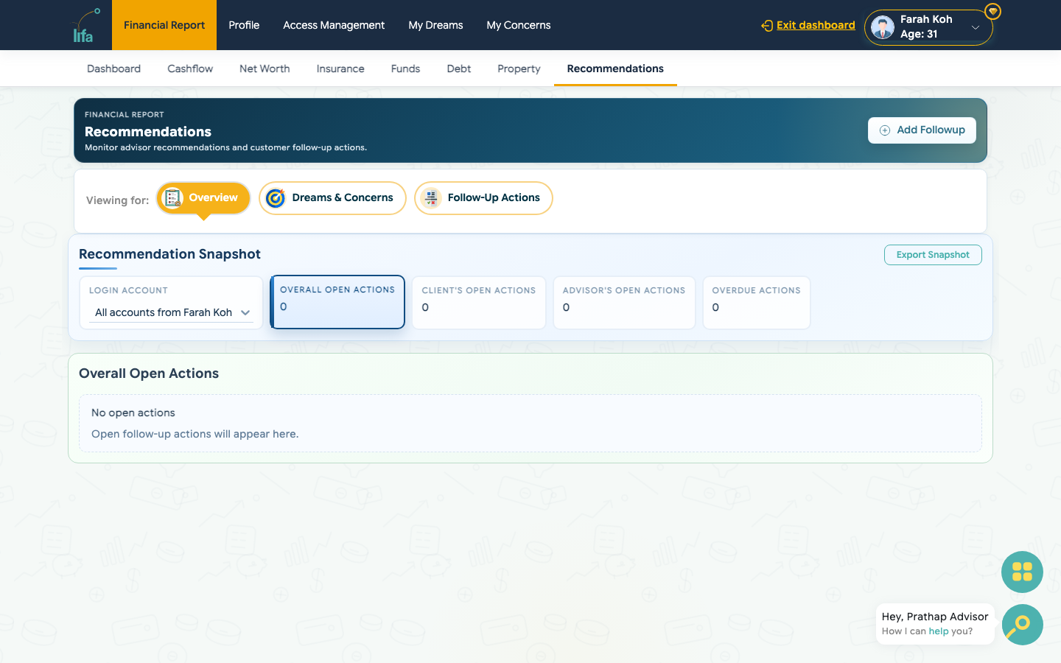Expand the Farah Koh profile dropdown
Image resolution: width=1061 pixels, height=663 pixels.
click(x=976, y=27)
